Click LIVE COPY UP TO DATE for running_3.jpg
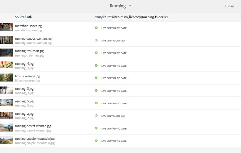This screenshot has width=241, height=153. (114, 91)
